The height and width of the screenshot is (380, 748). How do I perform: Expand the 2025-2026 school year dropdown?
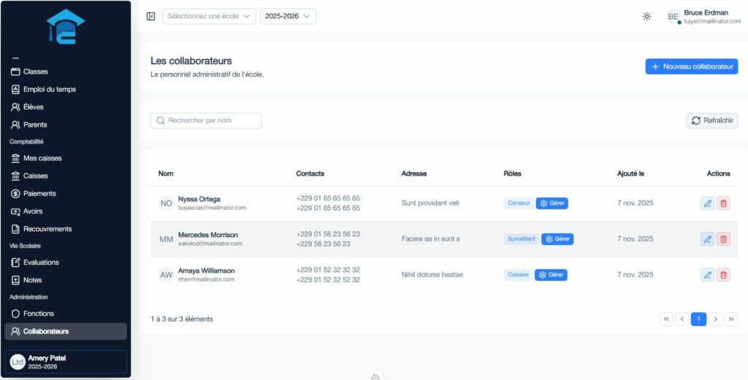pos(288,16)
